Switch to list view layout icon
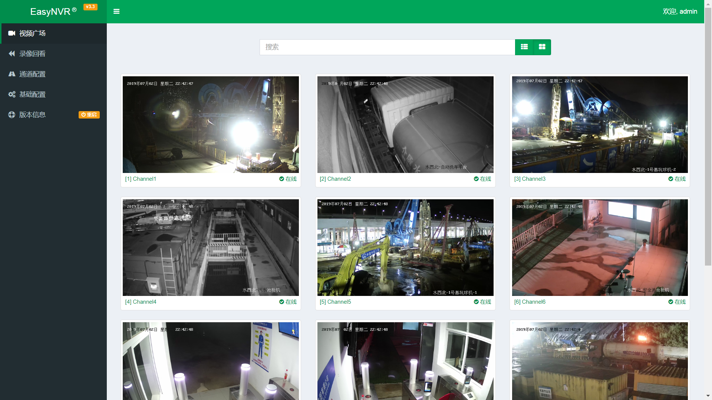Image resolution: width=712 pixels, height=400 pixels. point(524,47)
